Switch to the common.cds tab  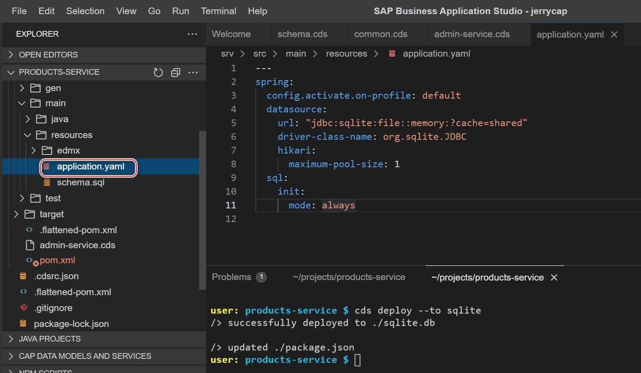tap(380, 34)
